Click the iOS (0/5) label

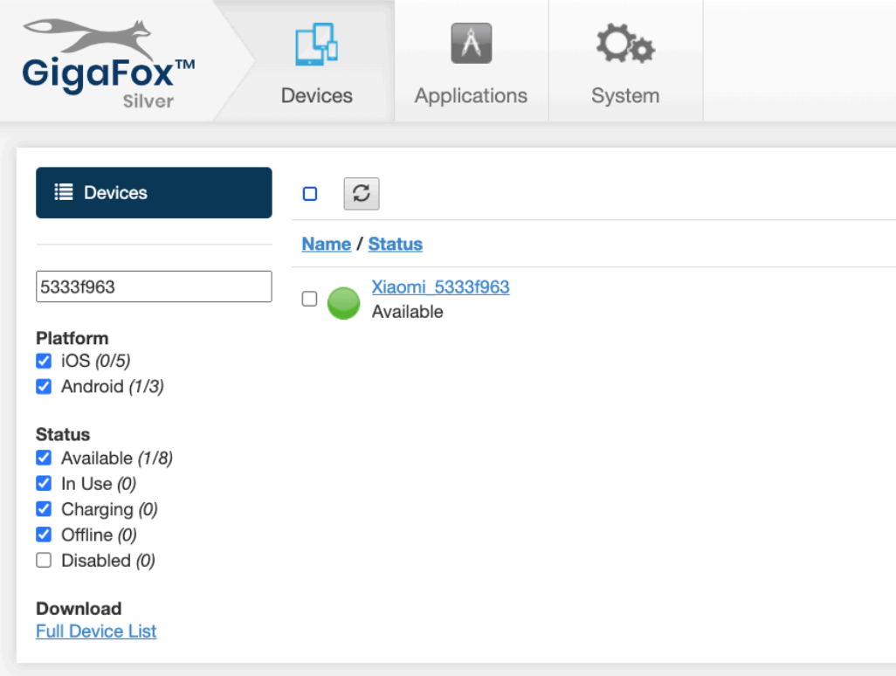(96, 361)
